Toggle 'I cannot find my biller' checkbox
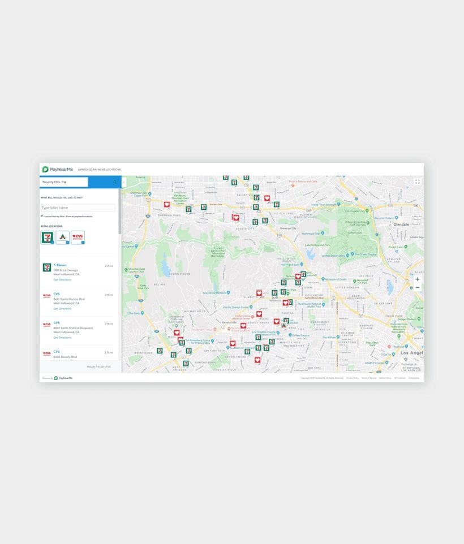 pos(41,216)
